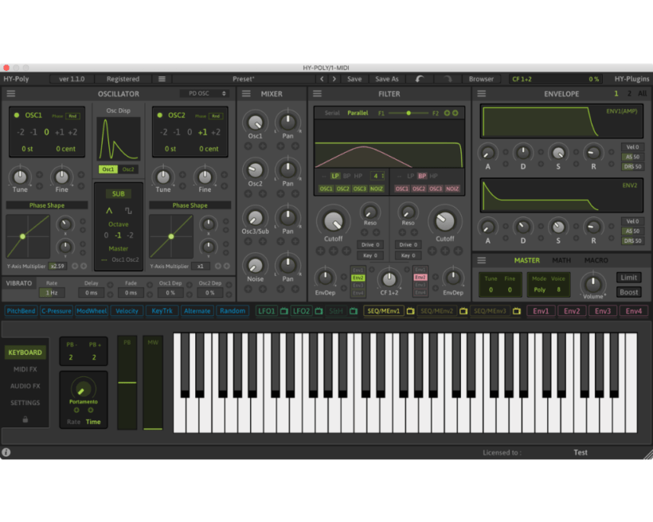This screenshot has width=653, height=522.
Task: Open the preset Browser
Action: pos(480,80)
